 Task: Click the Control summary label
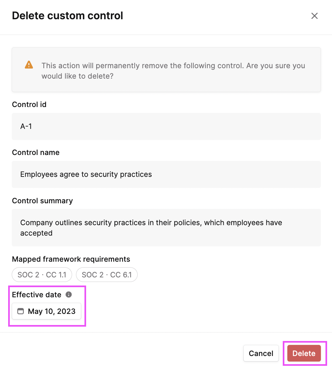click(42, 201)
